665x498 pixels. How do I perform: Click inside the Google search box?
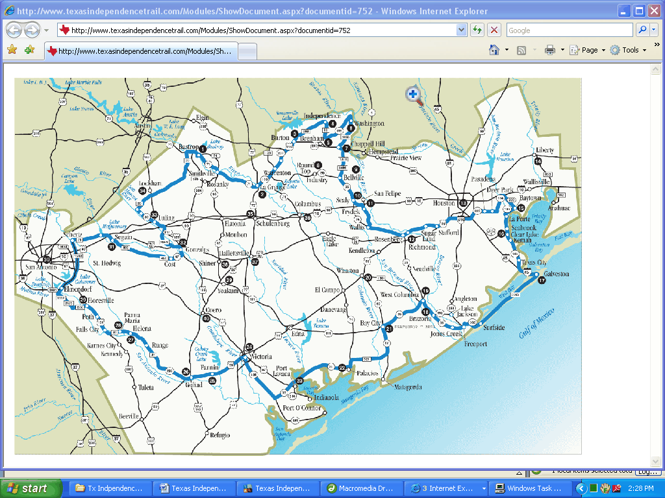pos(569,30)
